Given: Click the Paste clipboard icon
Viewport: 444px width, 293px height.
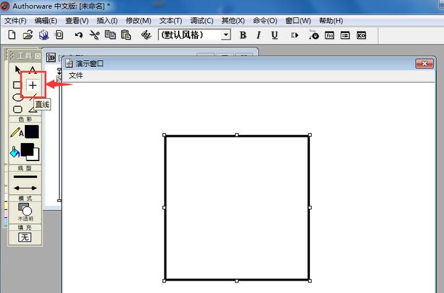Looking at the screenshot, I should 126,35.
